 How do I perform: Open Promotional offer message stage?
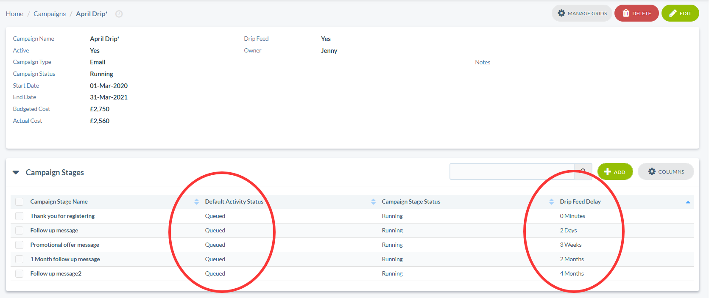pyautogui.click(x=64, y=245)
